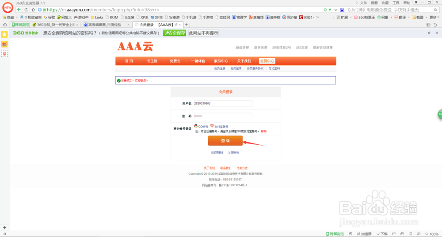Viewport: 442px width, 237px height.
Task: Toggle the sound speaker icon in the status bar
Action: 419,234
